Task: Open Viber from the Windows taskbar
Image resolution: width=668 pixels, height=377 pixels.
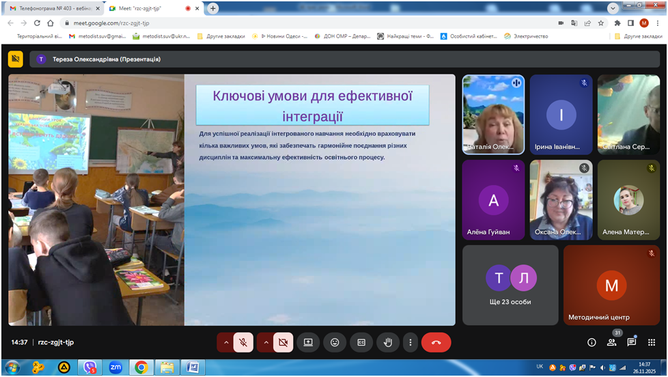Action: 89,367
